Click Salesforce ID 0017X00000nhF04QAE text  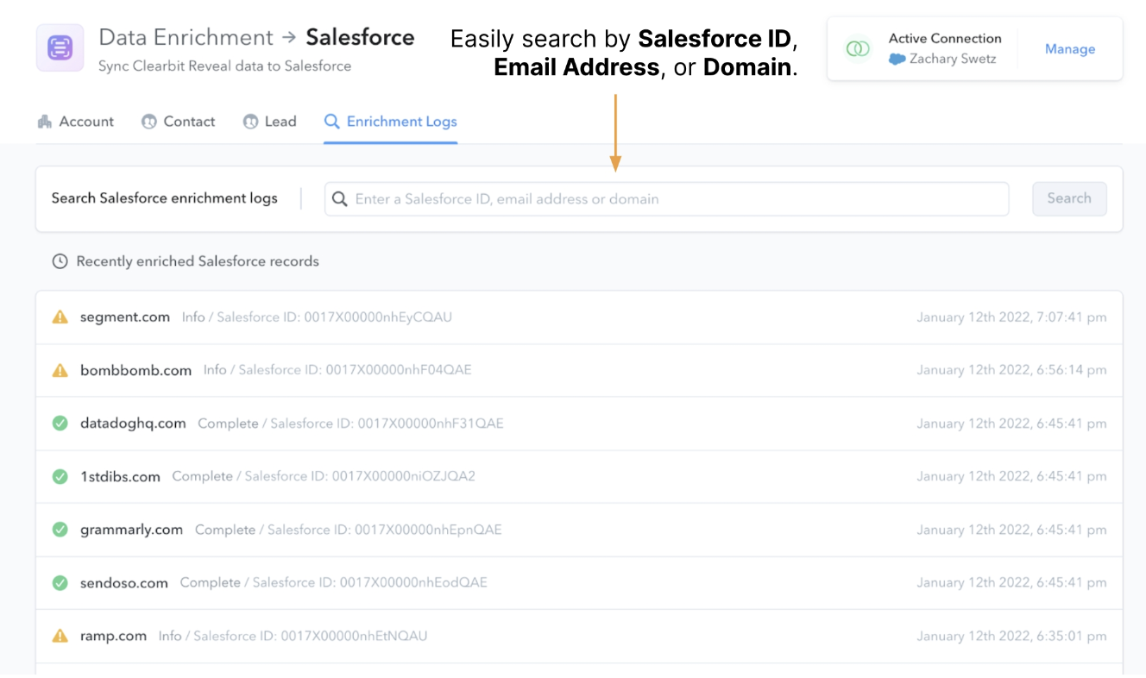pos(355,370)
